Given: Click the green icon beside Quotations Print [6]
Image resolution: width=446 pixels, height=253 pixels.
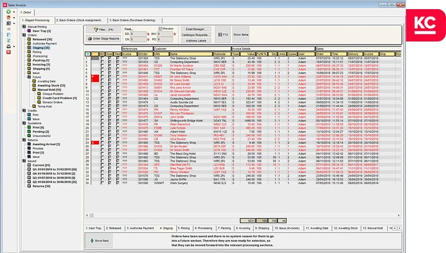Looking at the screenshot, I should pos(29,128).
